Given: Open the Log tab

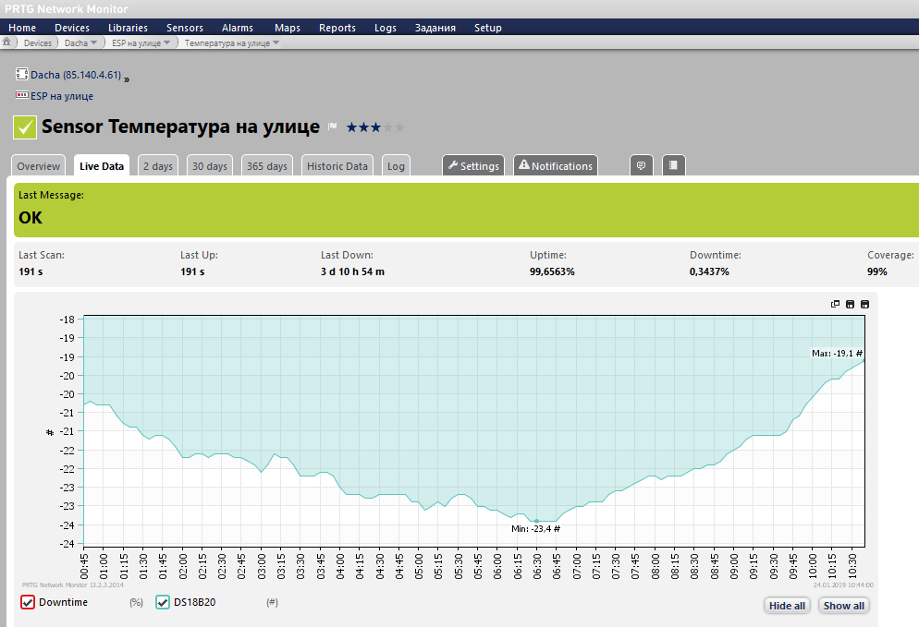Looking at the screenshot, I should point(396,165).
